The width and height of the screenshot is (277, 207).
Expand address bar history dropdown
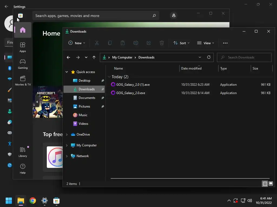tap(200, 57)
